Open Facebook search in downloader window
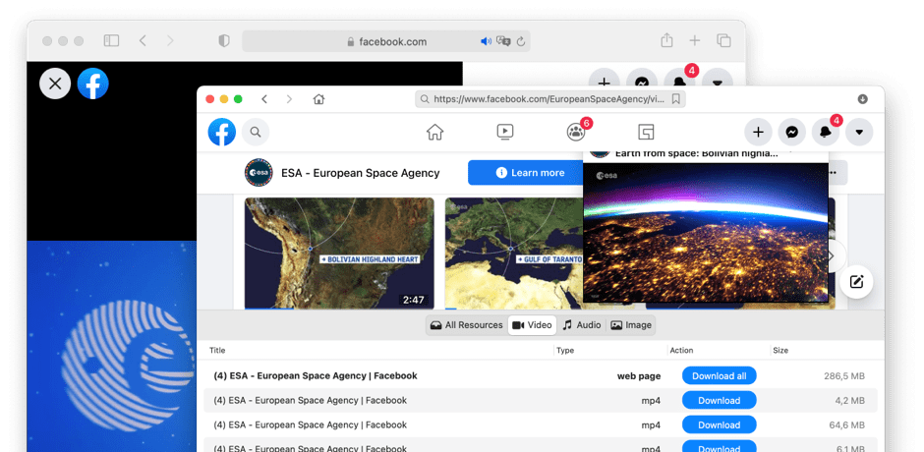The height and width of the screenshot is (452, 924). 256,132
